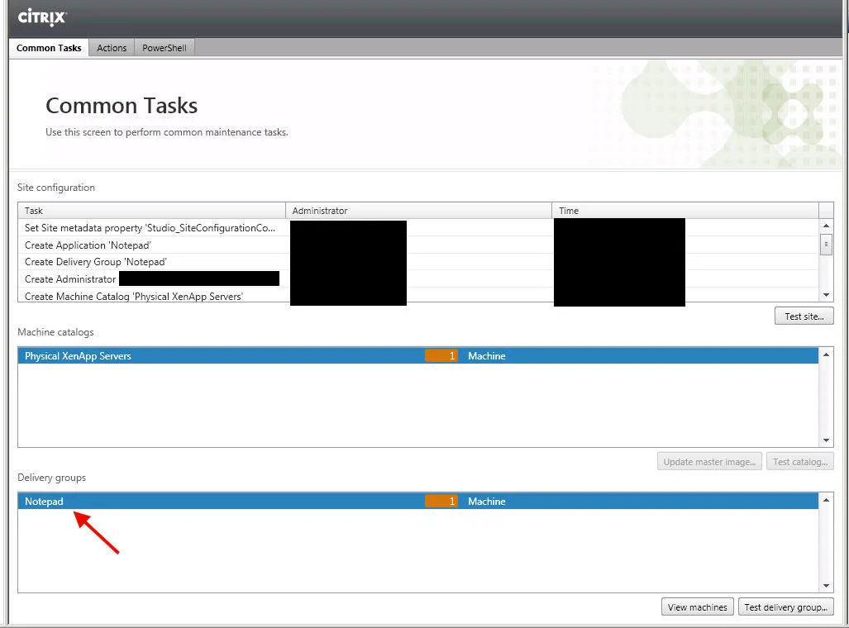Switch to the Common Tasks tab
The image size is (849, 628).
(49, 48)
